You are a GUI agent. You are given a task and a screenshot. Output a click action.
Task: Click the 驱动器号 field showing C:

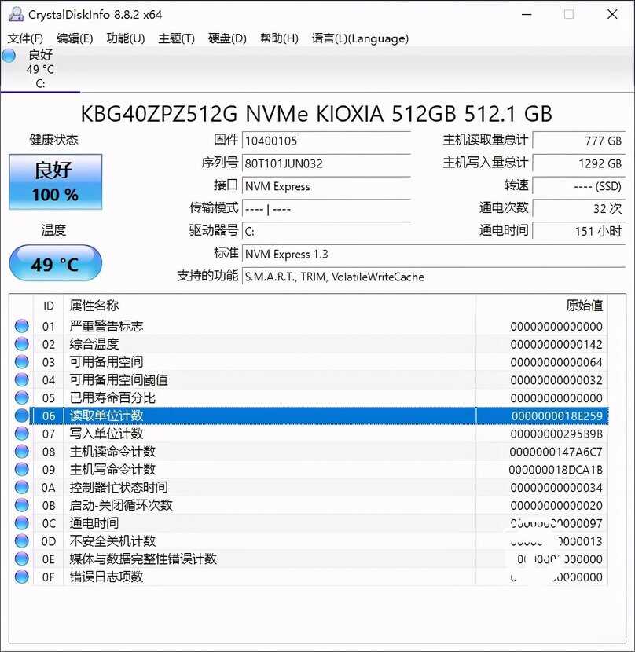327,231
